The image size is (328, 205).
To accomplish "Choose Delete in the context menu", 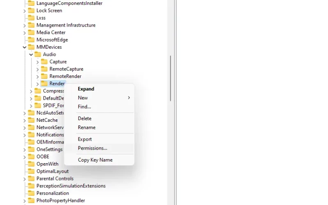I will click(x=99, y=118).
